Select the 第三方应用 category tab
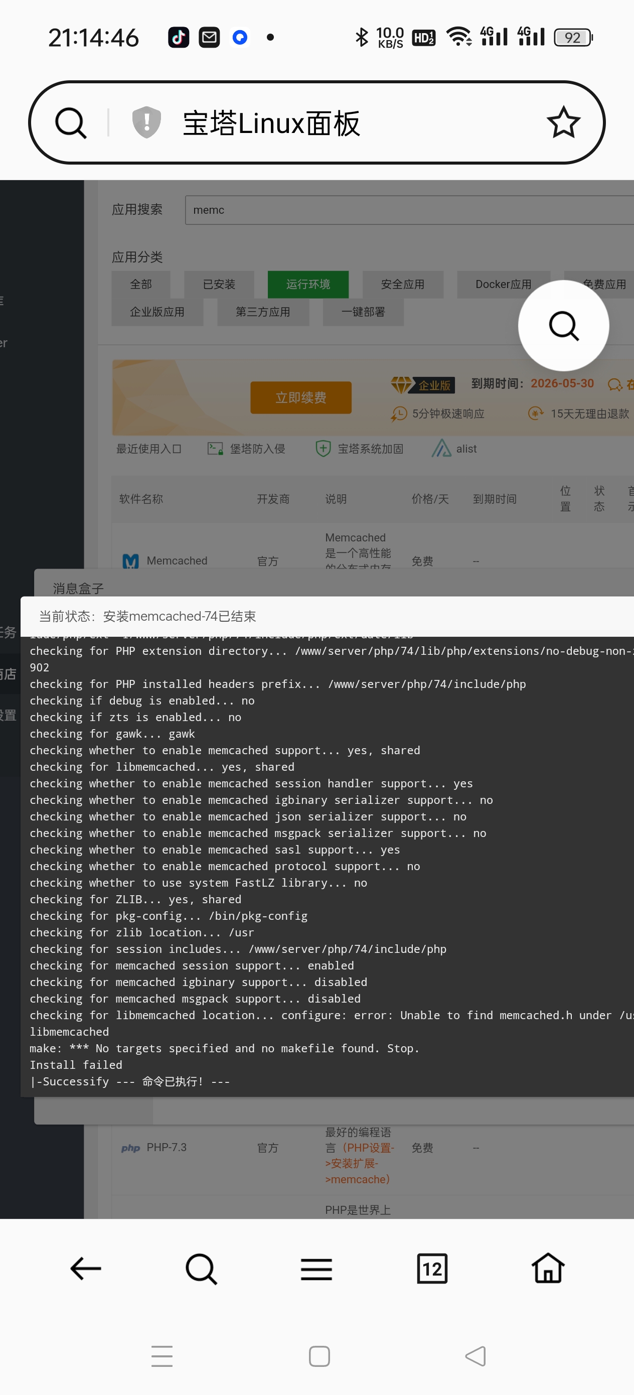This screenshot has width=634, height=1395. [263, 312]
